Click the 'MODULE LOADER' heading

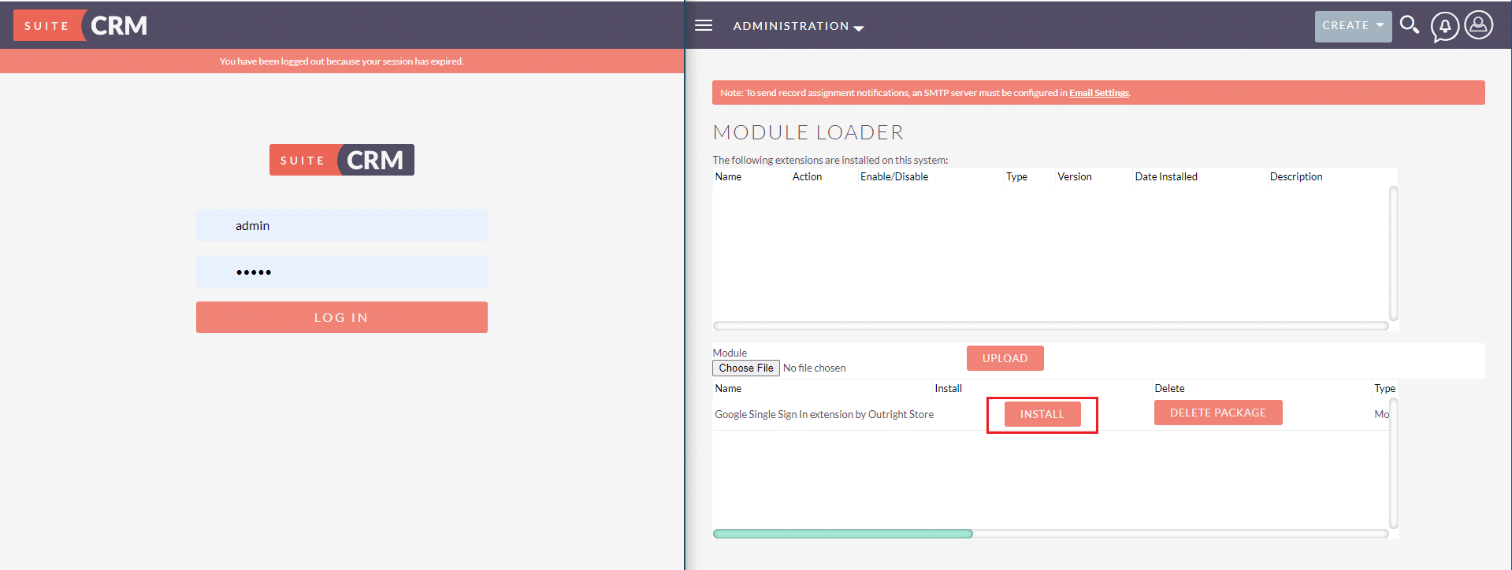pyautogui.click(x=808, y=132)
